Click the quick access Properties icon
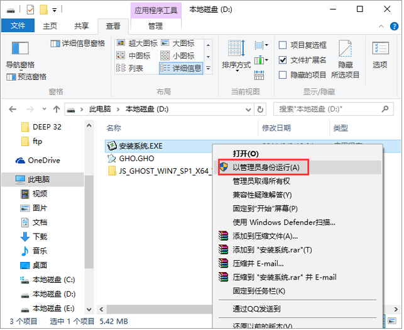The width and height of the screenshot is (404, 330). 30,10
